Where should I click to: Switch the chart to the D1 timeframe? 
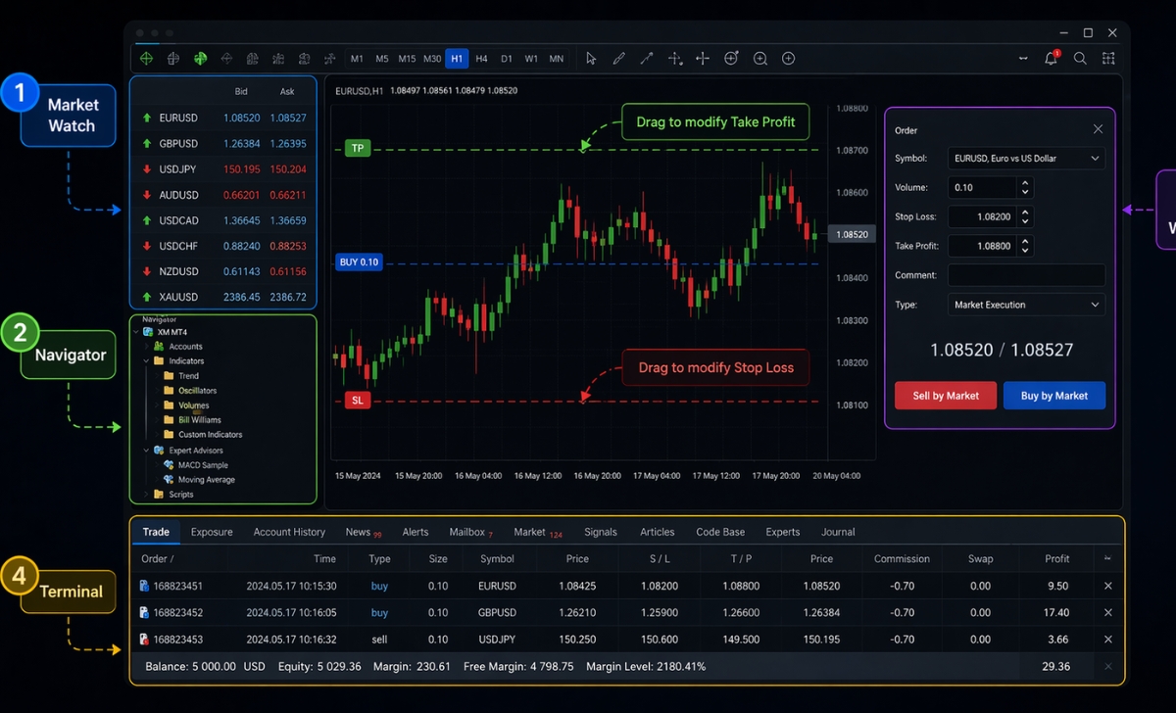[507, 58]
